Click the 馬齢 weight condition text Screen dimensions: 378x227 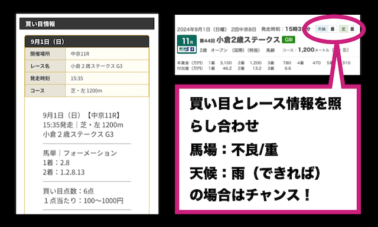tap(271, 50)
